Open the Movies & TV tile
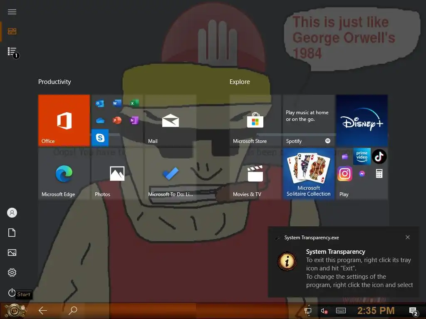The height and width of the screenshot is (319, 426). pyautogui.click(x=255, y=174)
